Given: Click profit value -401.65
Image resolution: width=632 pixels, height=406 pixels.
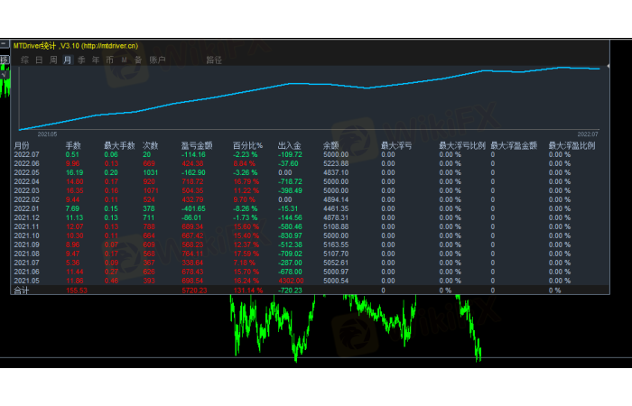Looking at the screenshot, I should tap(193, 208).
